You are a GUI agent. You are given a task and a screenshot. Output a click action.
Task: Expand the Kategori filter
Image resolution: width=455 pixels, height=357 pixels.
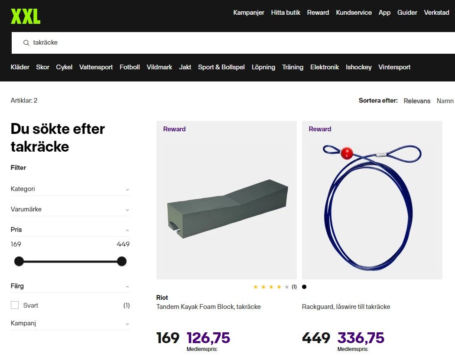(70, 189)
